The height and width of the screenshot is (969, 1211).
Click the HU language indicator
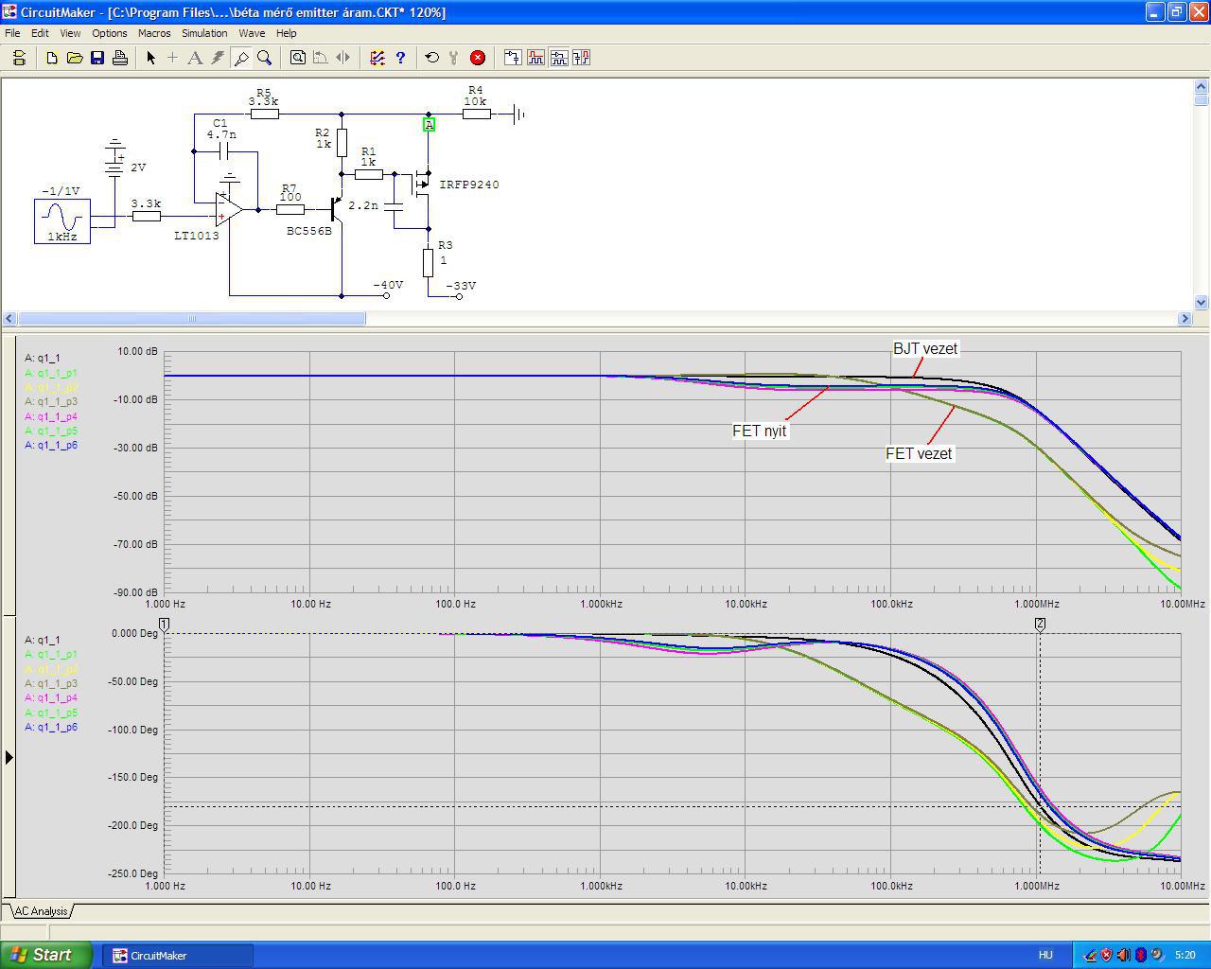[x=1045, y=956]
